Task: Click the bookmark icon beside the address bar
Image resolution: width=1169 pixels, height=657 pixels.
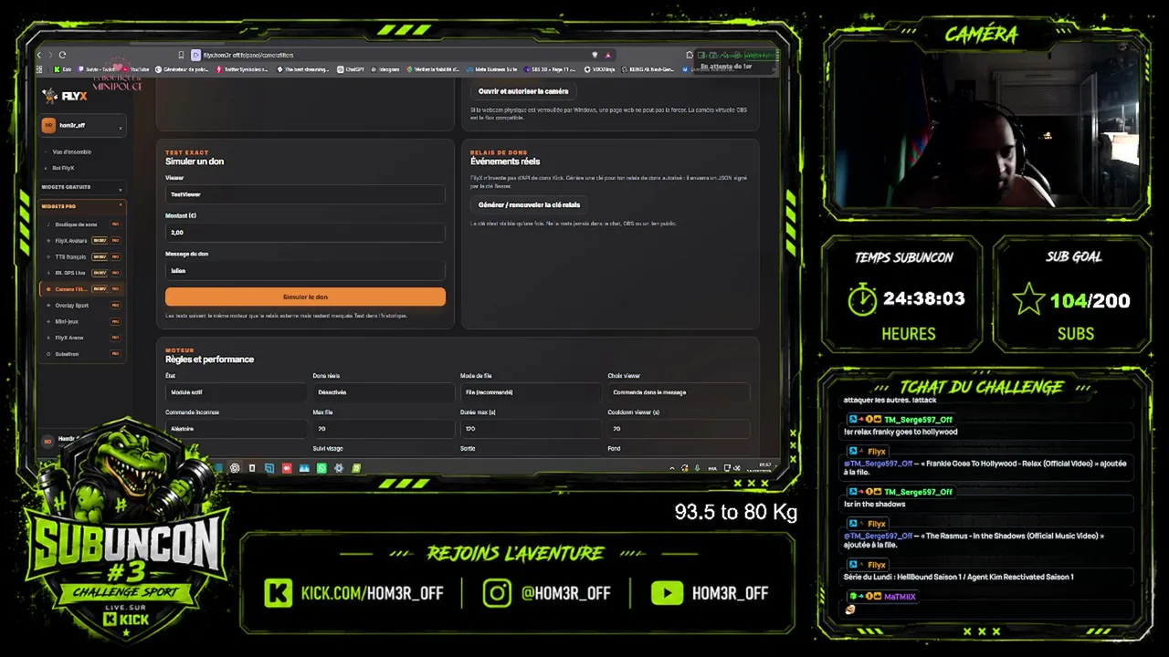Action: click(182, 55)
